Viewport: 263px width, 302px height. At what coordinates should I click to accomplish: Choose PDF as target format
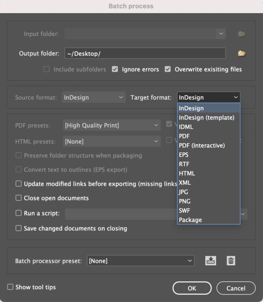pos(209,136)
